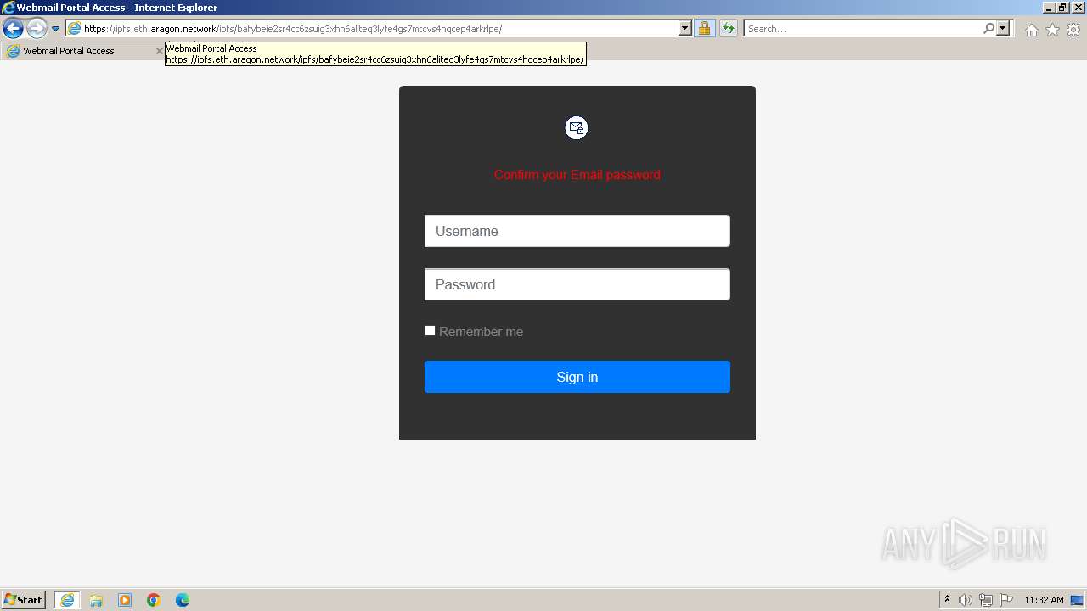Click the 'Confirm your Email password' text

click(577, 175)
